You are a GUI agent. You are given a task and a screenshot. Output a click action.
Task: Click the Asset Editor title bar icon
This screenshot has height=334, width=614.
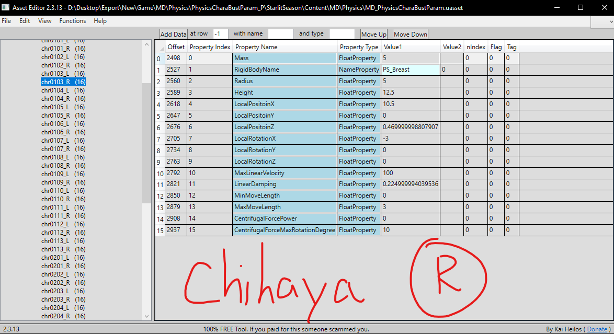(x=5, y=7)
